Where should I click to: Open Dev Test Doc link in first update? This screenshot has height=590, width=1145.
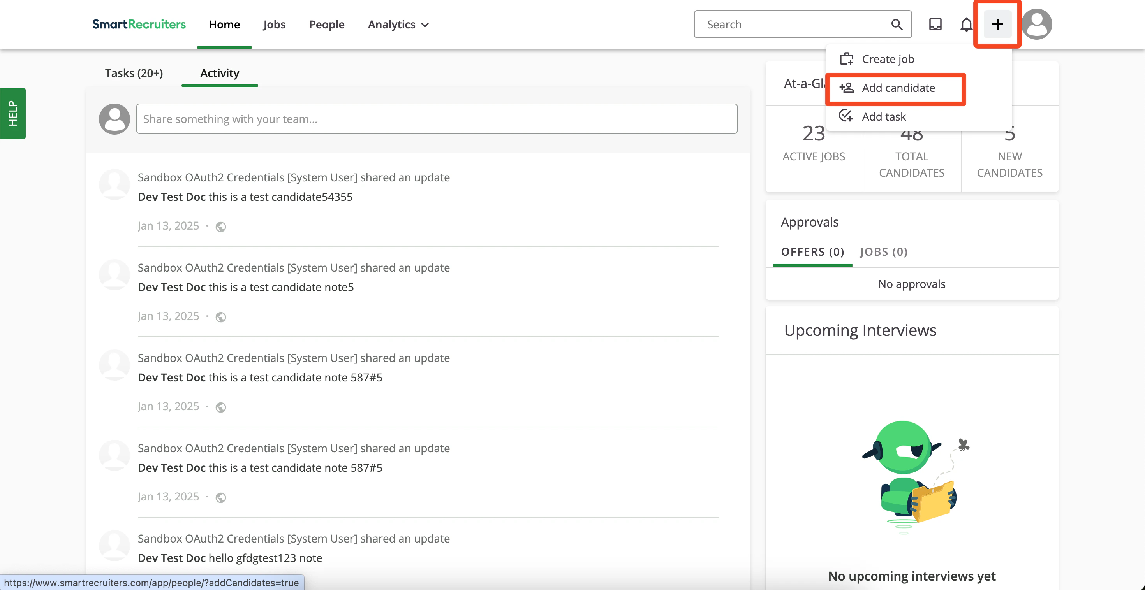click(172, 197)
